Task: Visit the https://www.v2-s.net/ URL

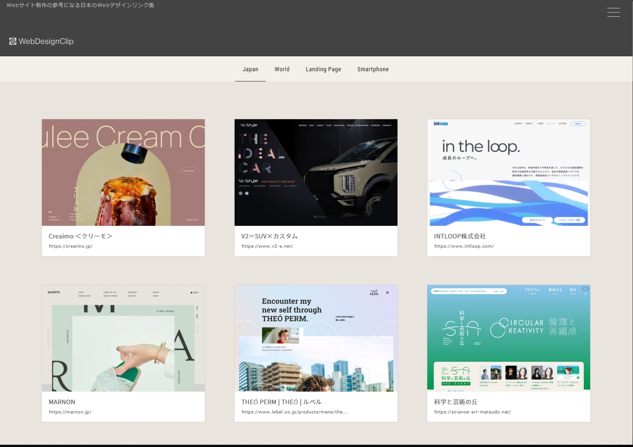Action: pyautogui.click(x=267, y=246)
